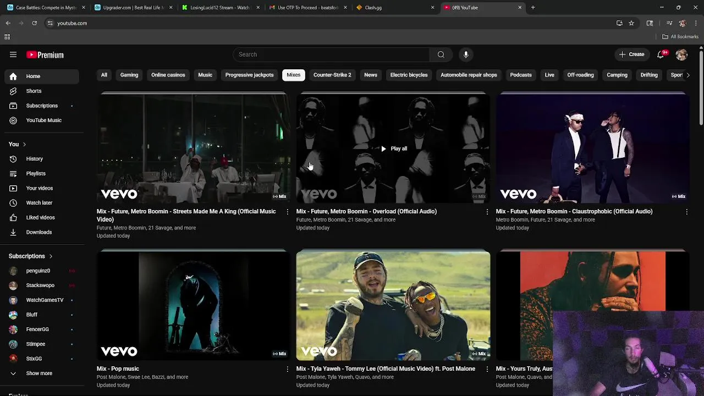
Task: Select the Electric bicycles chip
Action: point(409,75)
